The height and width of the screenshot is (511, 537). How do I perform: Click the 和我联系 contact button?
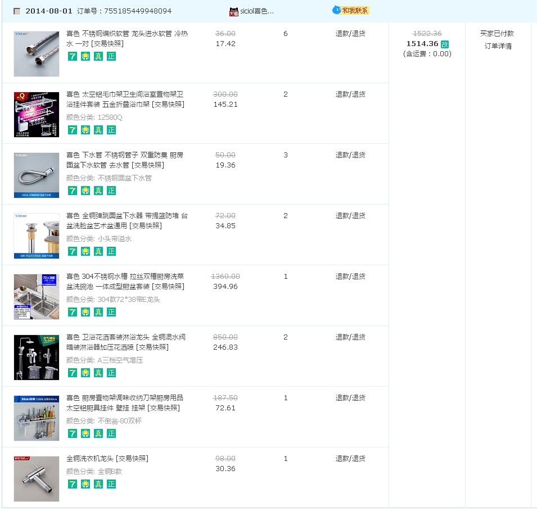355,10
